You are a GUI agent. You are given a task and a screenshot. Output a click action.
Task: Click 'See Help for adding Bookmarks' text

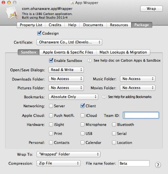pyautogui.click(x=130, y=97)
